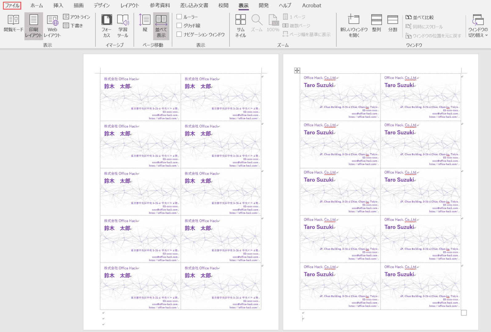The width and height of the screenshot is (491, 332).
Task: Select 印刷レイアウト view
Action: coord(34,26)
